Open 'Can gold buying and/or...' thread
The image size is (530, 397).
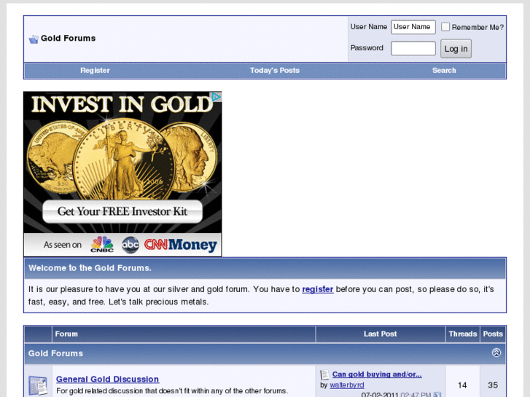pos(377,374)
